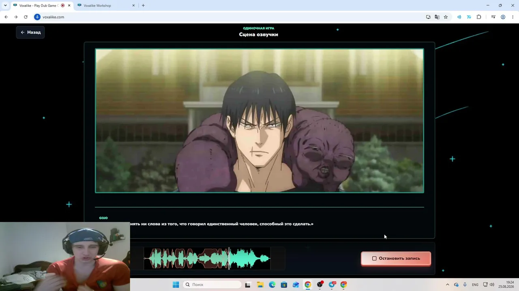Image resolution: width=519 pixels, height=291 pixels.
Task: Click the subtitle line ending «способный это сделать.»
Action: 221,224
